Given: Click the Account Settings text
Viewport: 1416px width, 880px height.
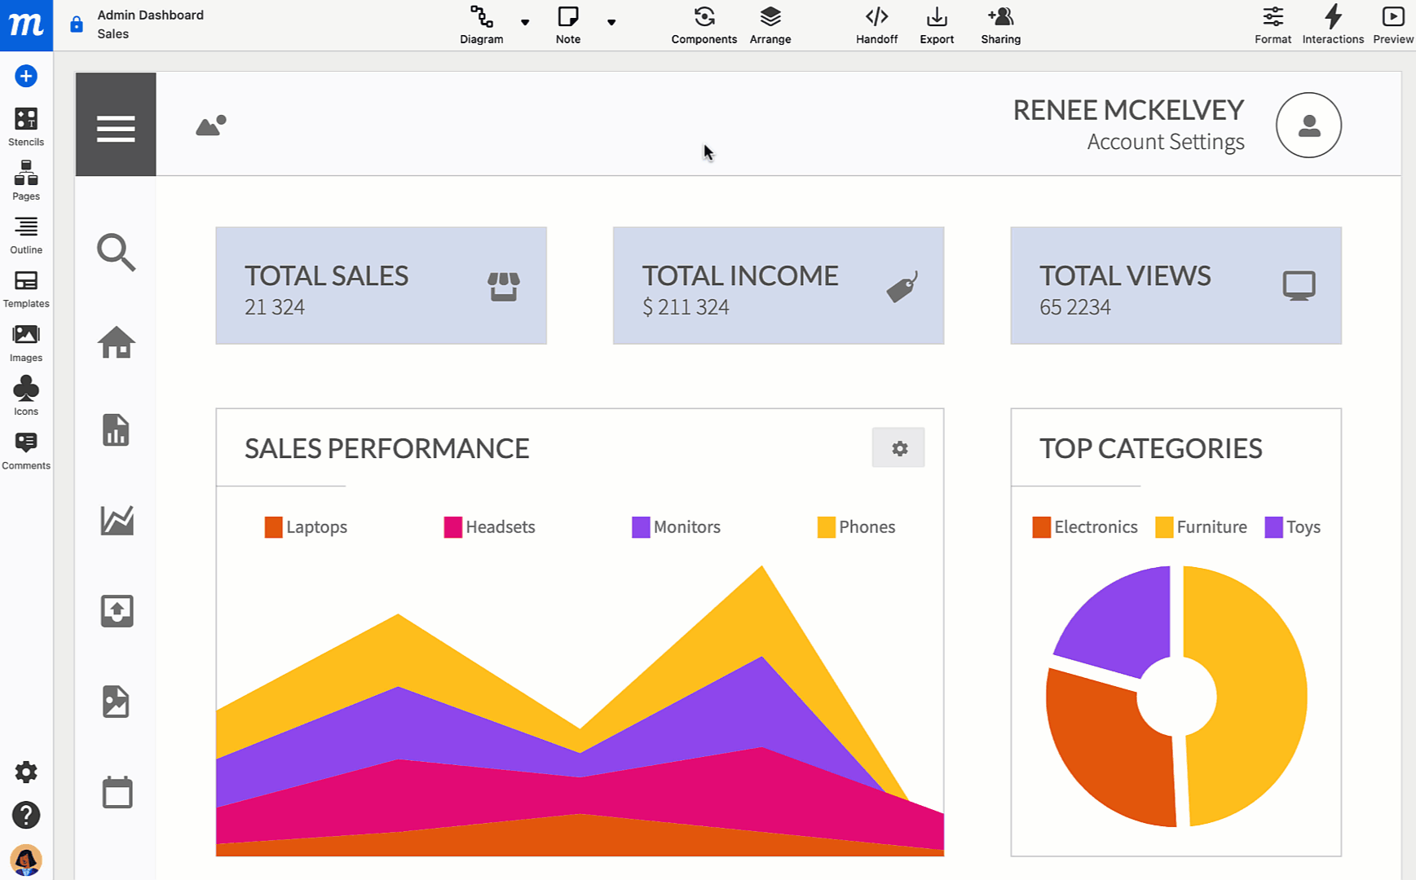Looking at the screenshot, I should [1165, 142].
